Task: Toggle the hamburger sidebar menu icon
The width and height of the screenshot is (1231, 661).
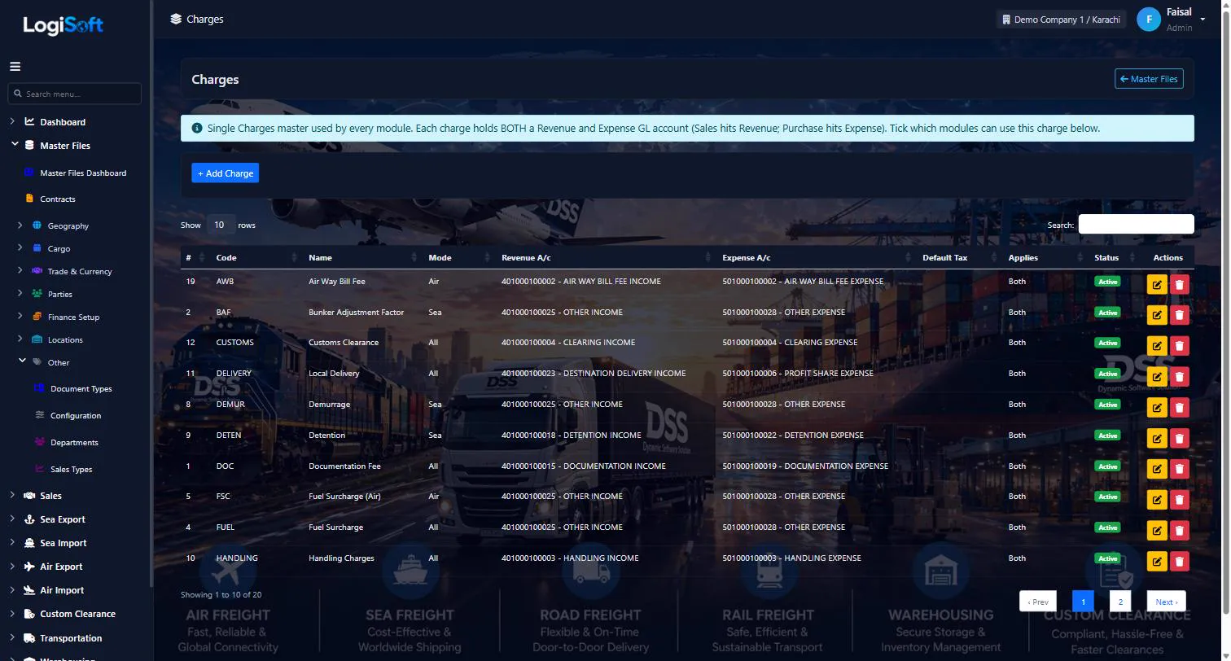Action: tap(15, 67)
